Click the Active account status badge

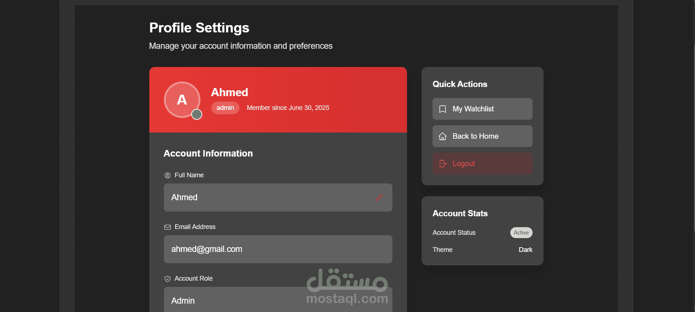click(x=521, y=233)
